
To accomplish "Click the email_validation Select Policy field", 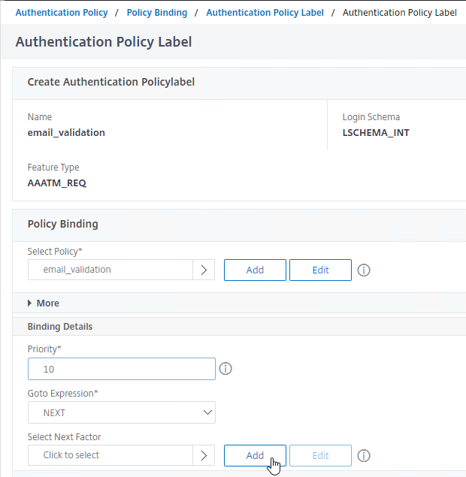I will pyautogui.click(x=110, y=270).
